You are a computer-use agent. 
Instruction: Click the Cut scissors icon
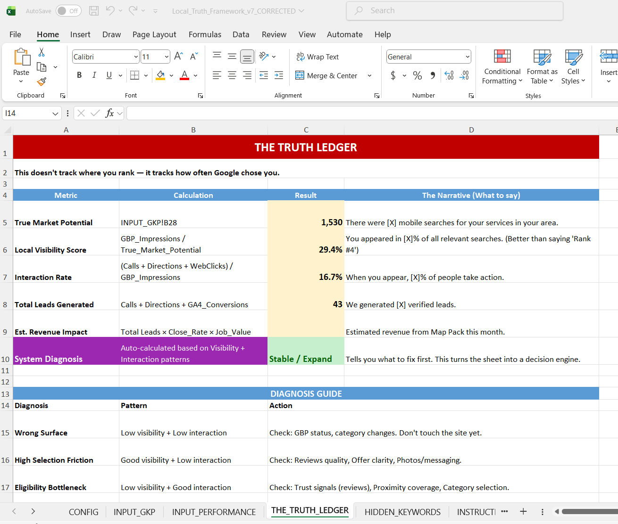42,52
